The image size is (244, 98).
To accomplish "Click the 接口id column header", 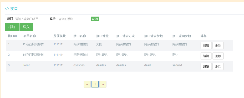I will tap(12, 36).
